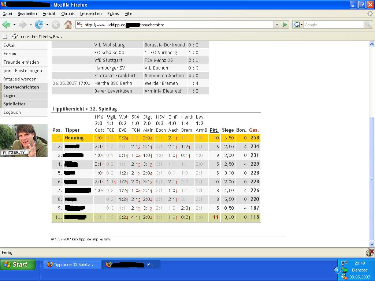Go to Home via house icon
The height and width of the screenshot is (281, 375).
(x=68, y=25)
